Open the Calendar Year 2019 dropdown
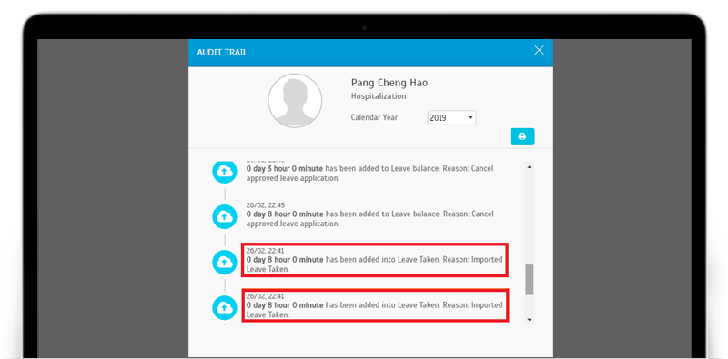Screen dimensions: 728x359 [x=451, y=118]
